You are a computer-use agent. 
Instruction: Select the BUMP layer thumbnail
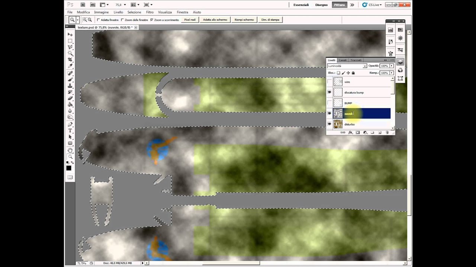(338, 103)
